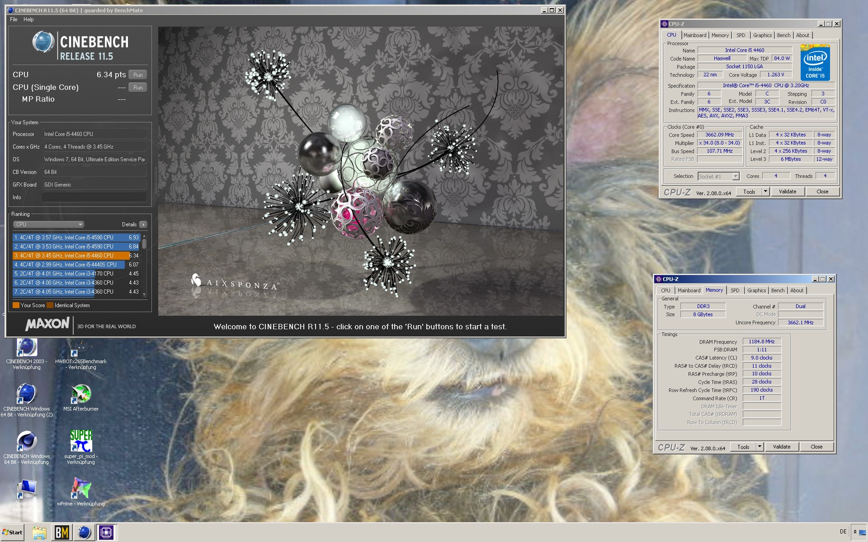Click Tools button in bottom CPU-Z
868x542 pixels.
743,447
